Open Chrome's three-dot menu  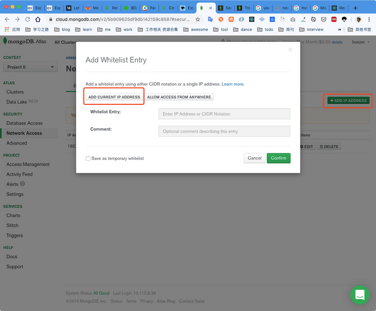pyautogui.click(x=369, y=19)
